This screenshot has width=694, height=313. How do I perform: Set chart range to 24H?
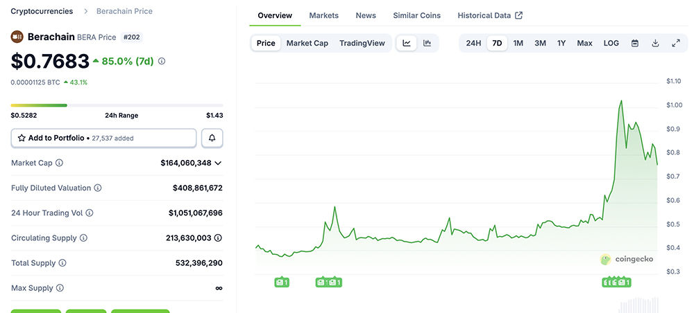coord(473,43)
